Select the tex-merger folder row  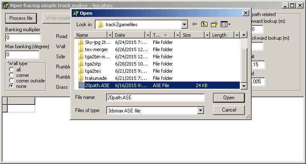[157, 49]
